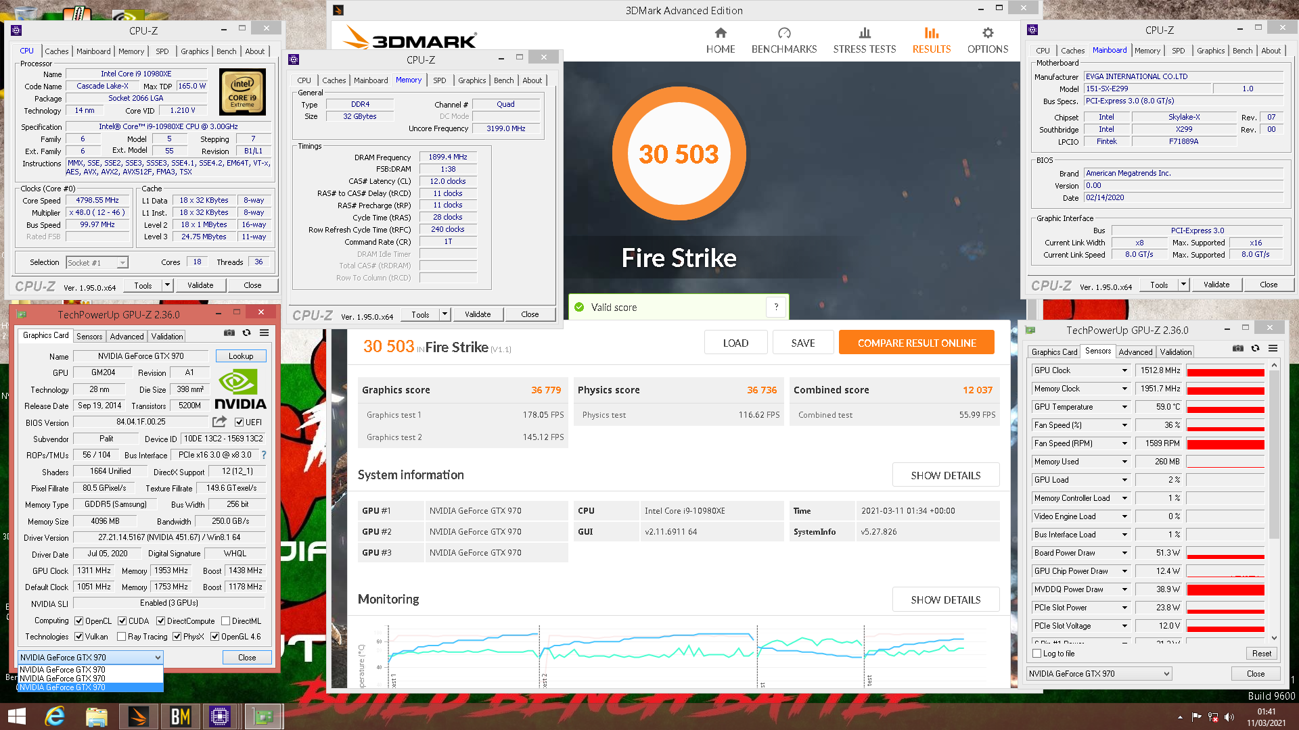This screenshot has width=1299, height=730.
Task: Switch to GPU-Z taskbar icon
Action: tap(263, 716)
